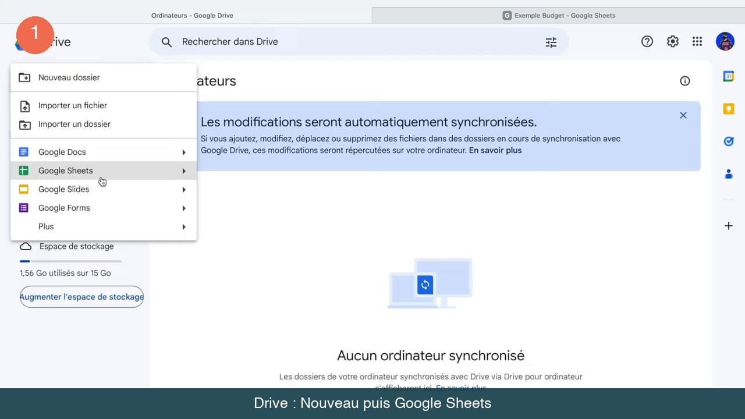This screenshot has height=419, width=745.
Task: Open Espace de stockage link
Action: pyautogui.click(x=76, y=246)
